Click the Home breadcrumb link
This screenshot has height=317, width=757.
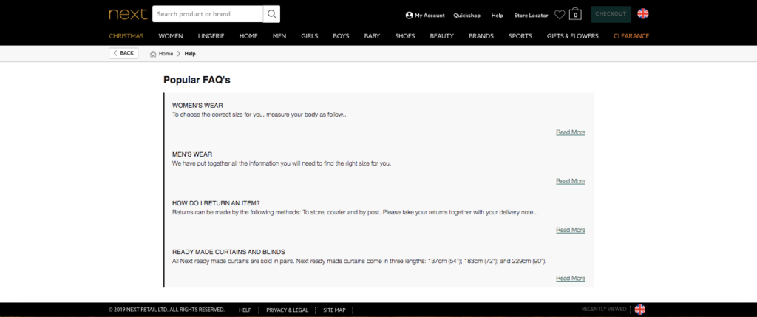tap(166, 54)
